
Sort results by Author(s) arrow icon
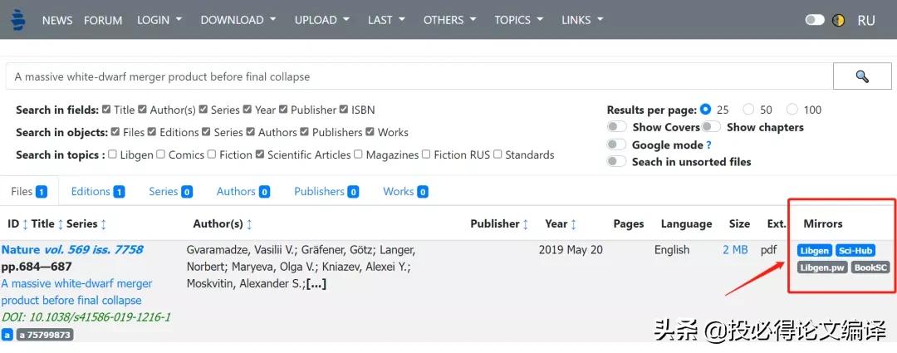(249, 224)
